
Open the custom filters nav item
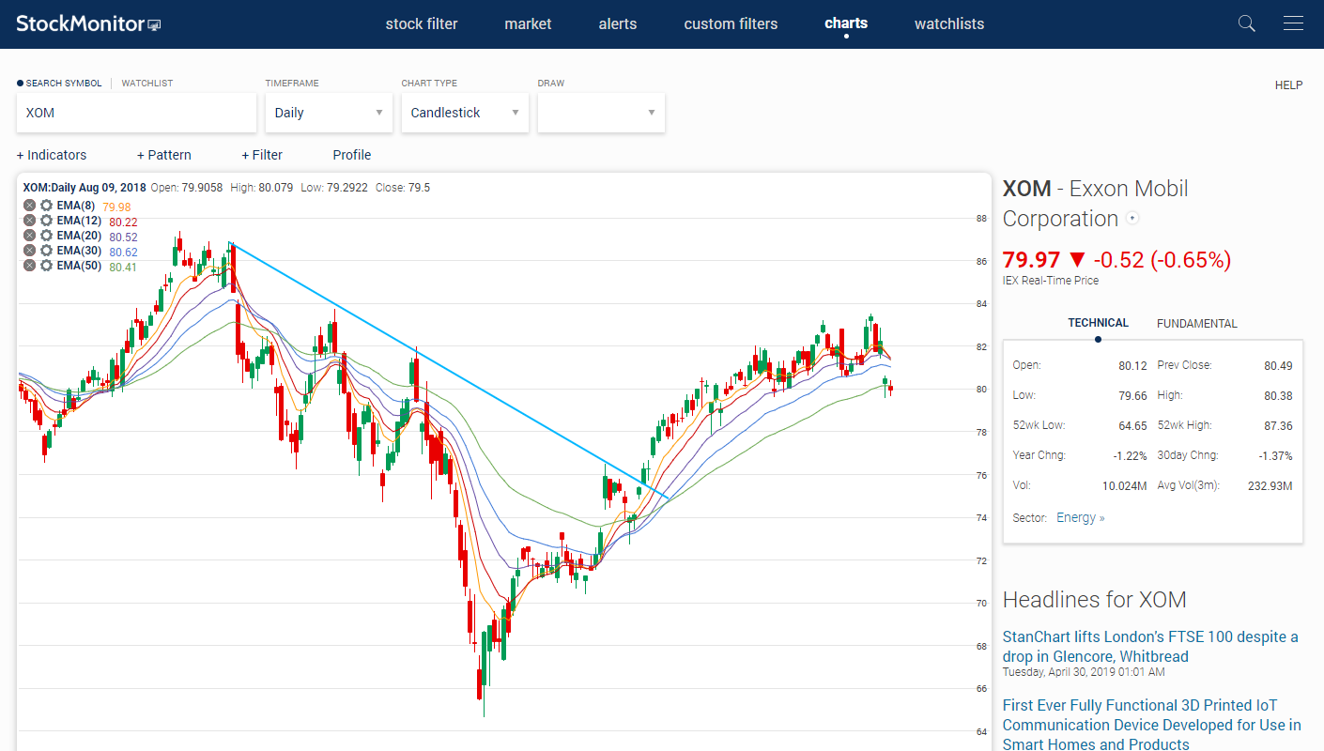[x=731, y=24]
